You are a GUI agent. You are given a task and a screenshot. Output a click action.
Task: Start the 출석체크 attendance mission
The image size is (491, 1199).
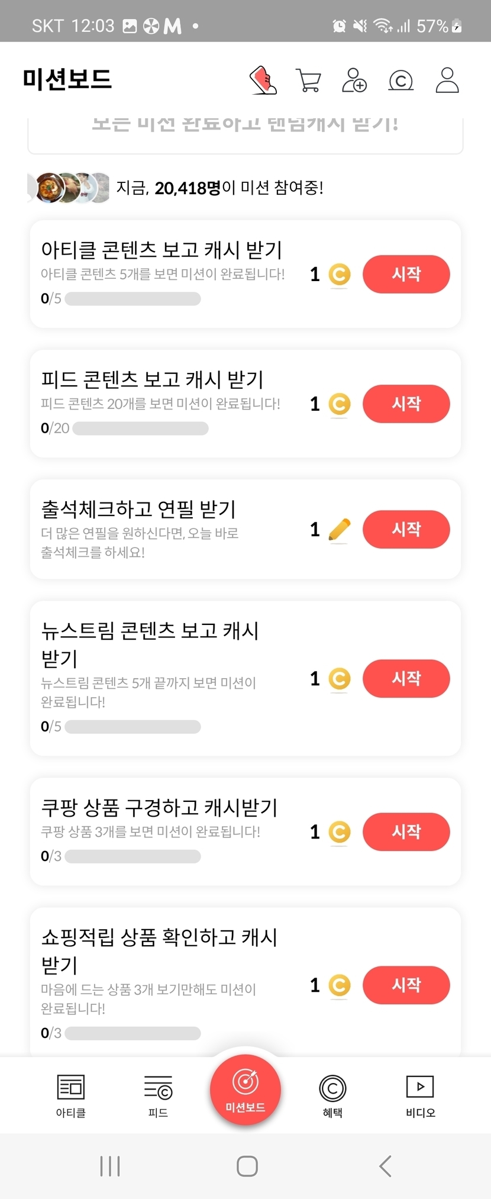click(406, 529)
